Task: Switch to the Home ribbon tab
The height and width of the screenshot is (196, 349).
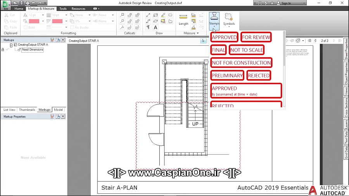Action: pos(19,9)
